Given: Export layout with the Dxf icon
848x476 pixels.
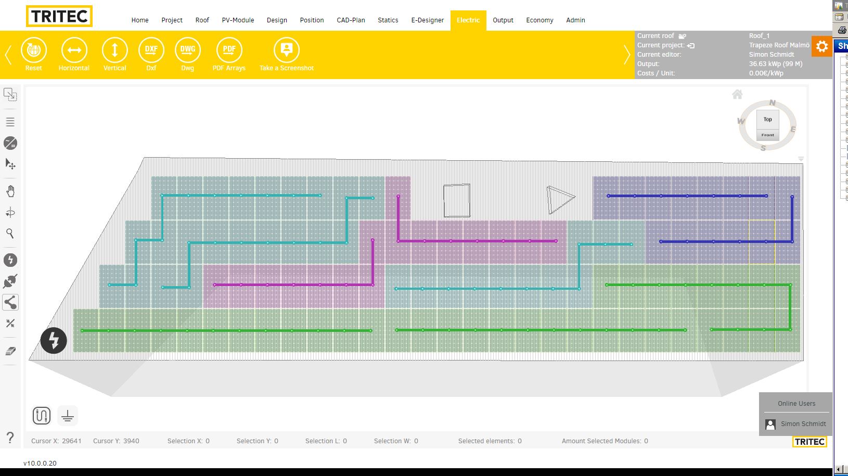Looking at the screenshot, I should pyautogui.click(x=151, y=50).
